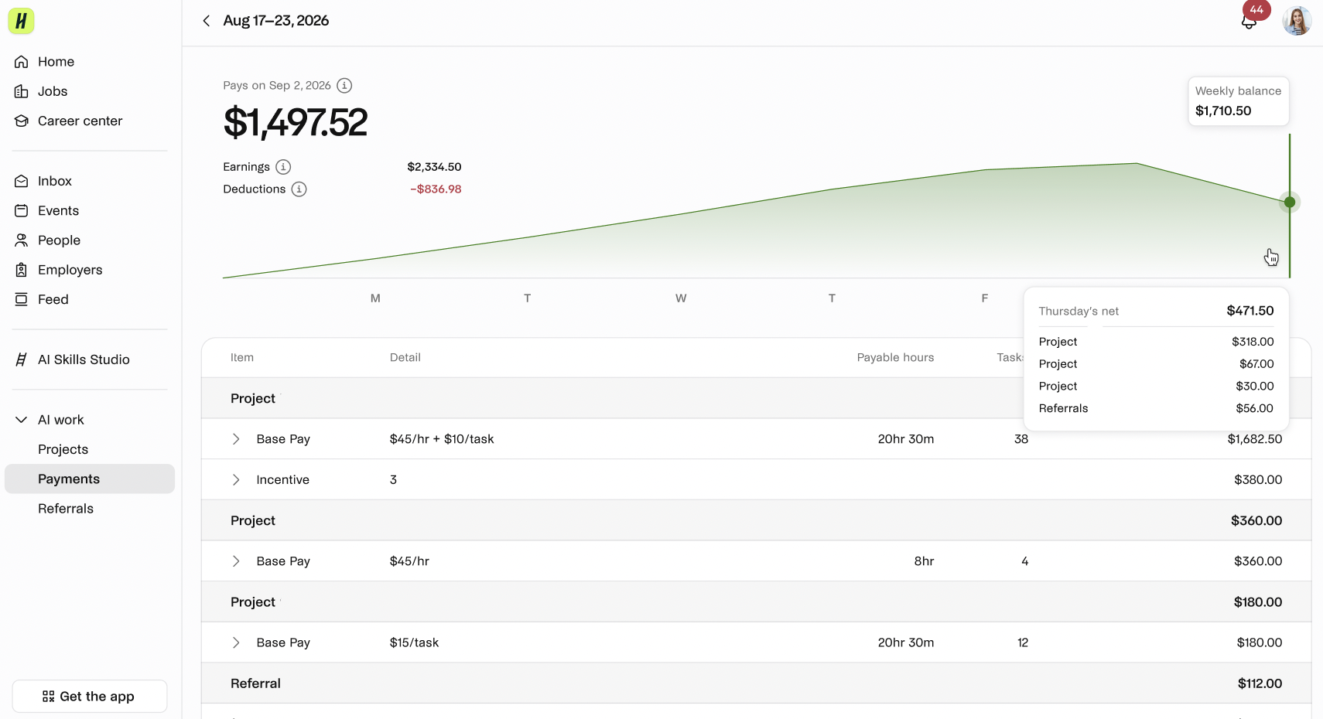This screenshot has width=1323, height=719.
Task: Click the Deductions info icon
Action: (299, 189)
